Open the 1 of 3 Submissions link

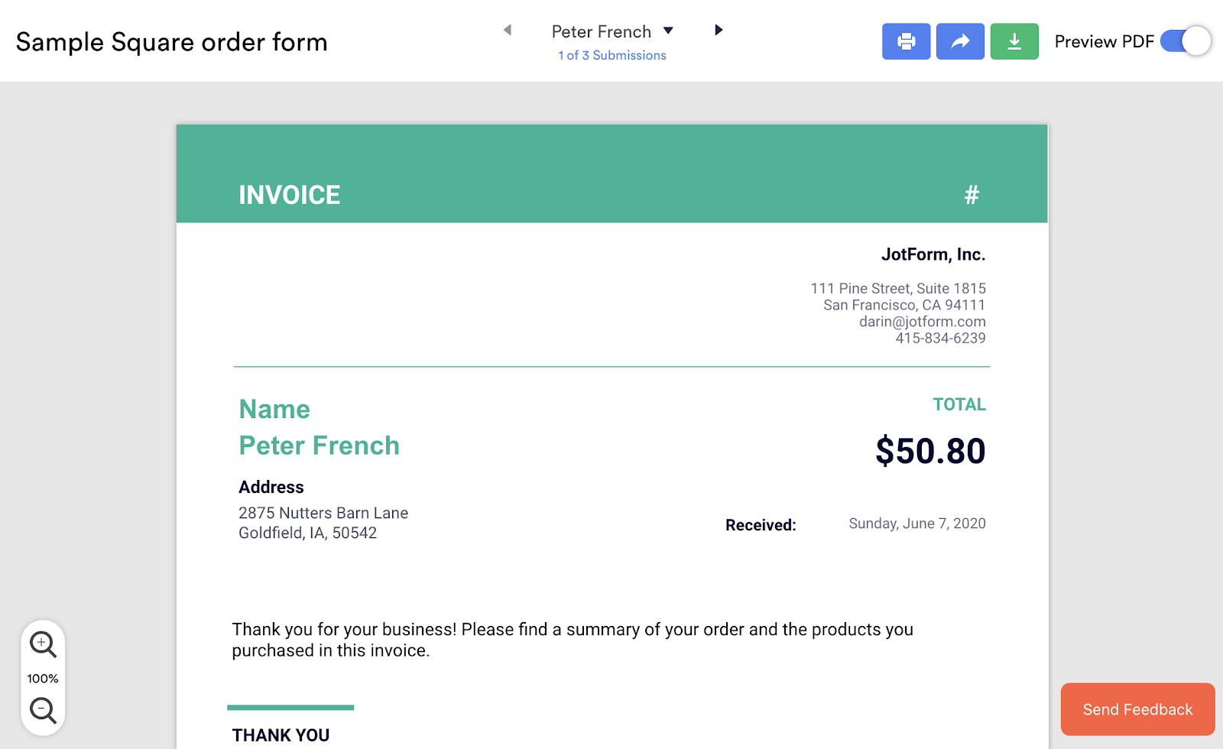pyautogui.click(x=612, y=55)
